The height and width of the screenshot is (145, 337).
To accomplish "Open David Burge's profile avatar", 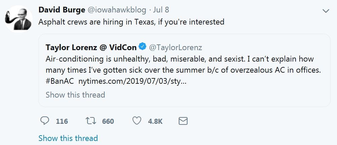I will pos(19,19).
